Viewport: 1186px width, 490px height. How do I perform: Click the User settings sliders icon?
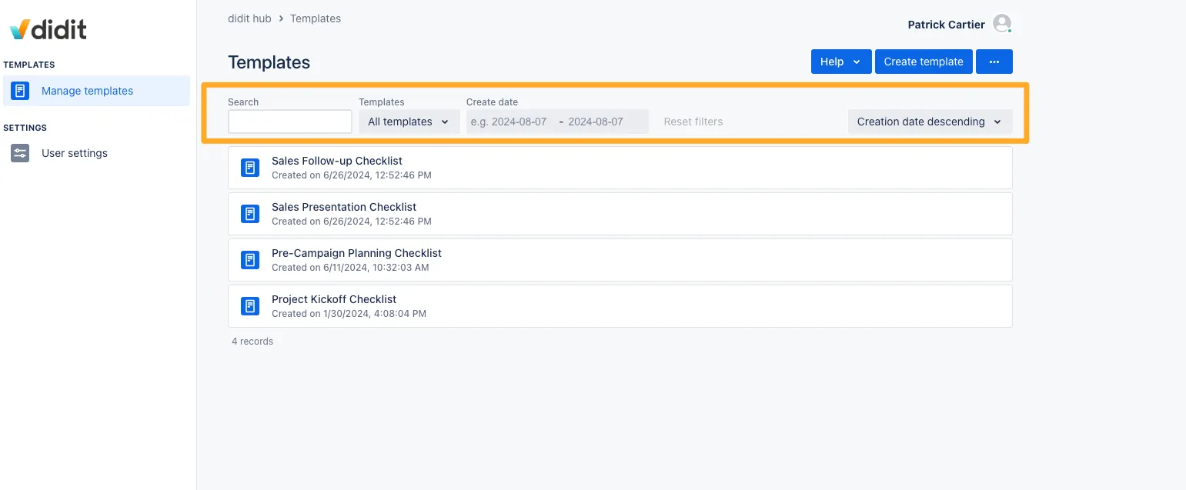click(20, 153)
